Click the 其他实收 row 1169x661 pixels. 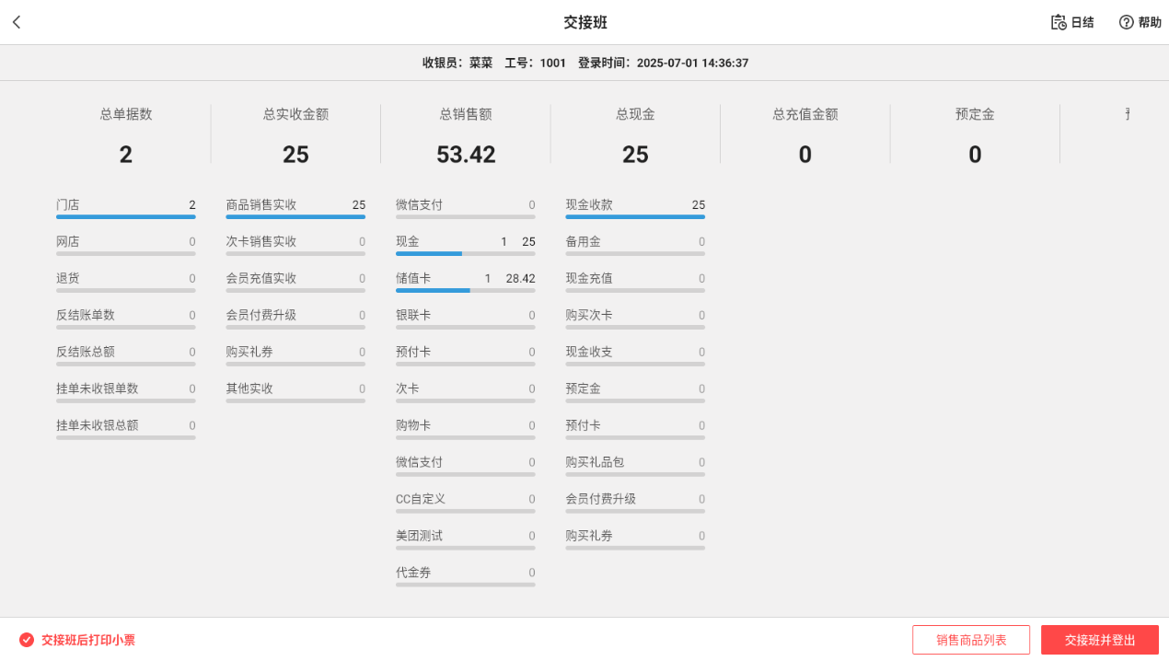[x=295, y=391]
